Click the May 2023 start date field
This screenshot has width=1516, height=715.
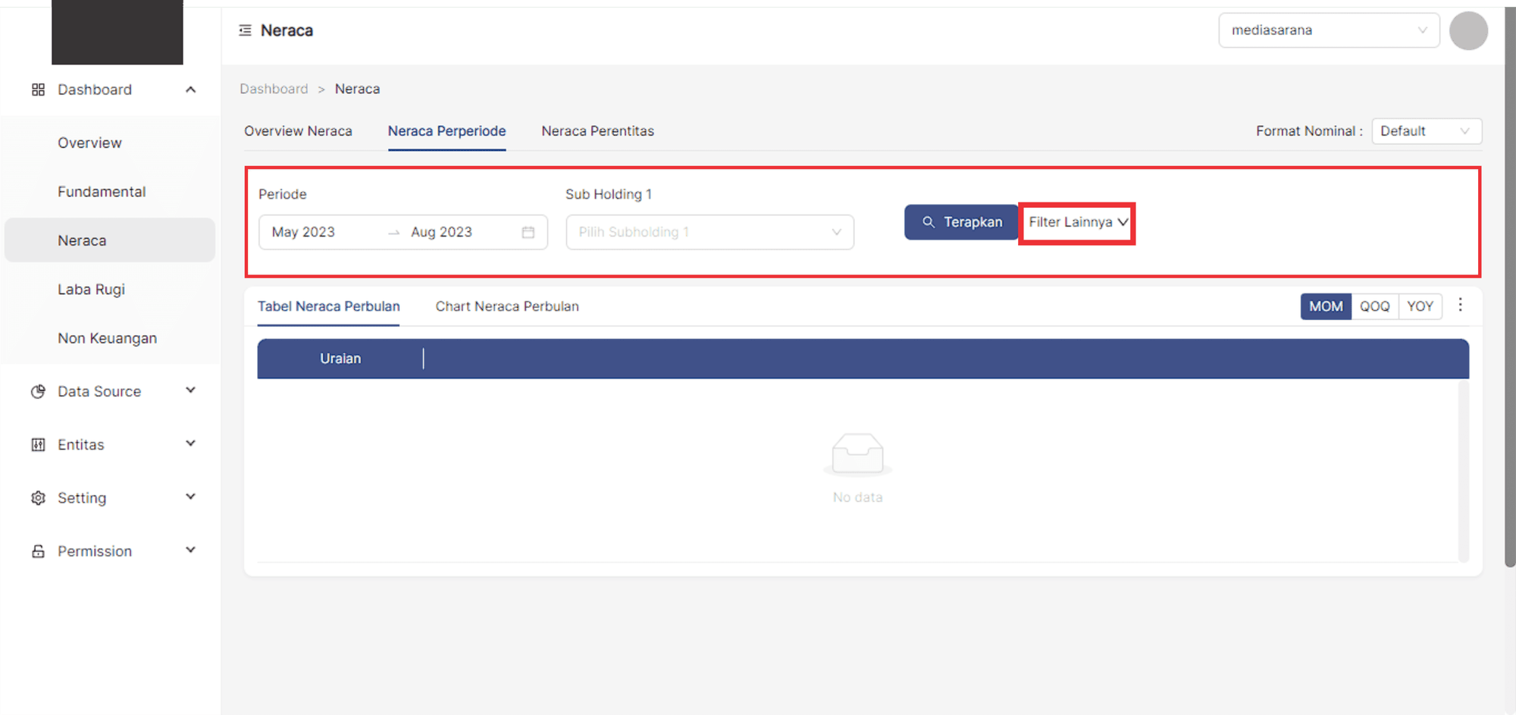pos(304,232)
